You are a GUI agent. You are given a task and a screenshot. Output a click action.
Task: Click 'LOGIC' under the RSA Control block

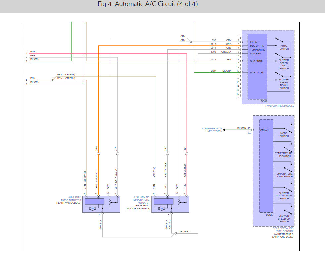pos(270,215)
